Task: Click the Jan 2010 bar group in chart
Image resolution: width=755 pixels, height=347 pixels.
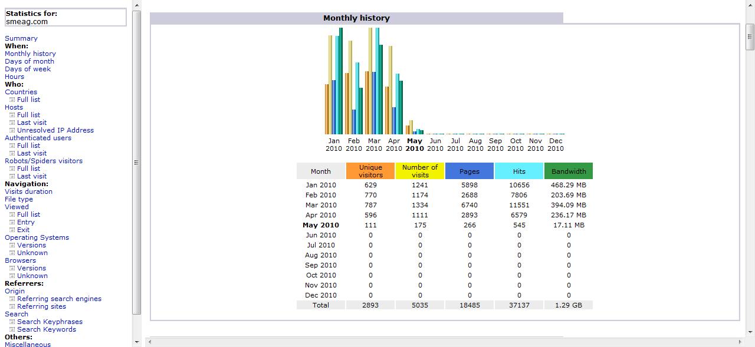Action: pyautogui.click(x=334, y=81)
